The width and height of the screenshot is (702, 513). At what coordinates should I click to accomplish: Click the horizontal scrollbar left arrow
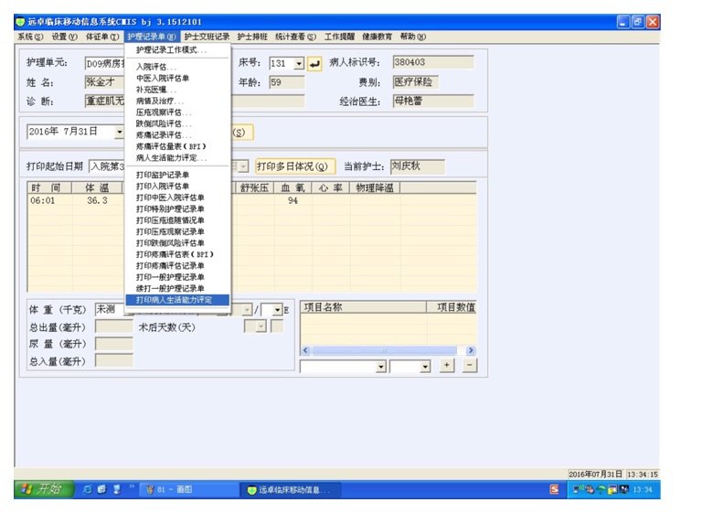[306, 350]
